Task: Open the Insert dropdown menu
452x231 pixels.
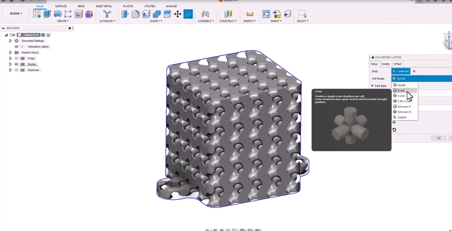Action: 276,21
